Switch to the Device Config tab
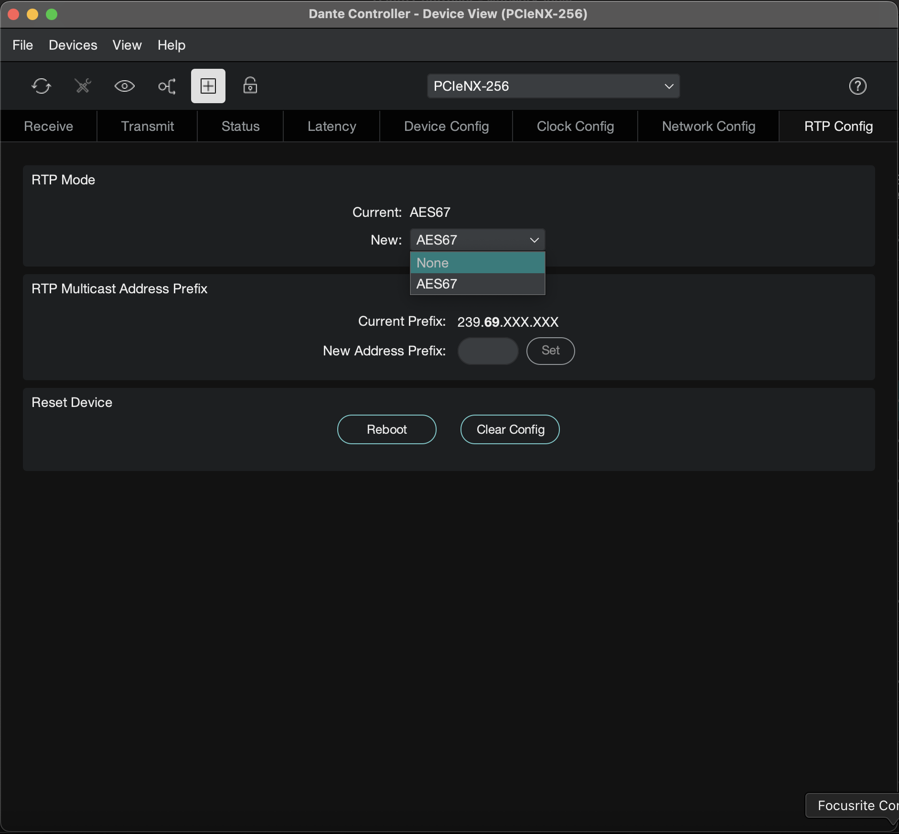This screenshot has width=899, height=834. (x=446, y=126)
